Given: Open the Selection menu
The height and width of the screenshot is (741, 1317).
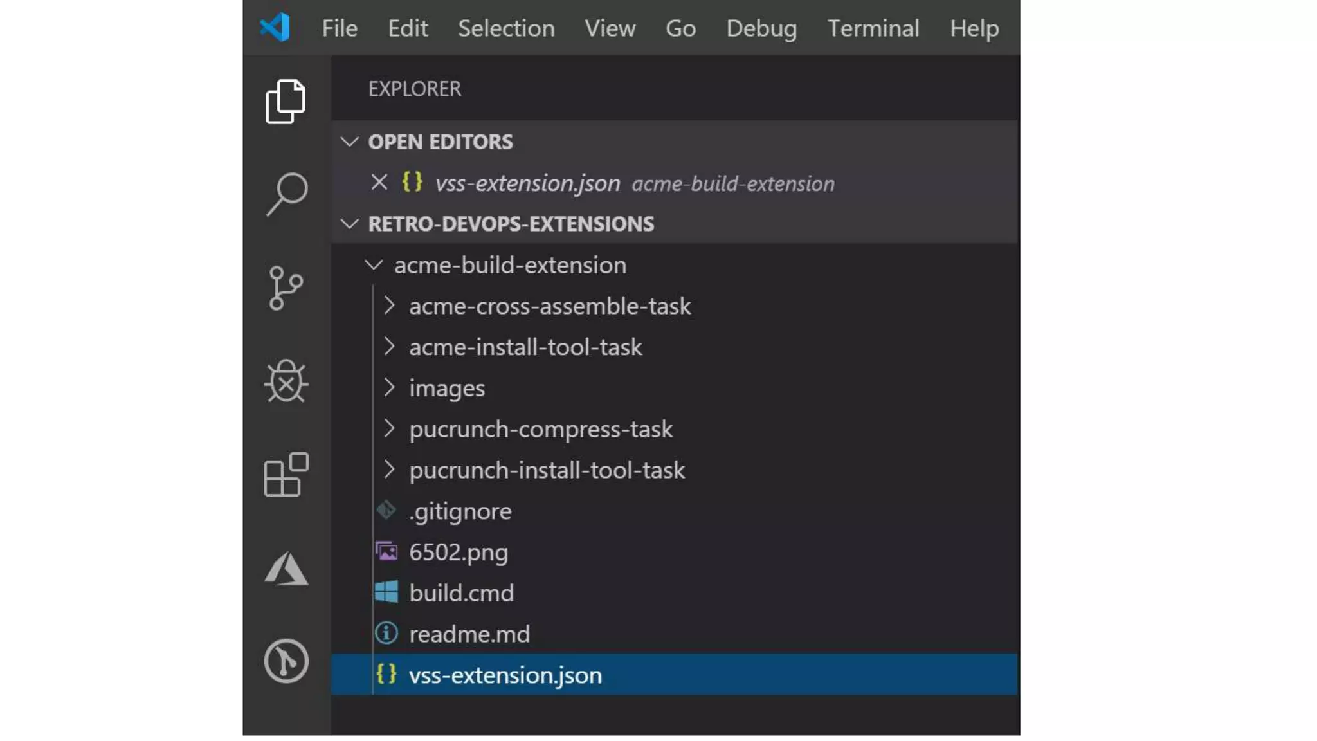Looking at the screenshot, I should 506,28.
